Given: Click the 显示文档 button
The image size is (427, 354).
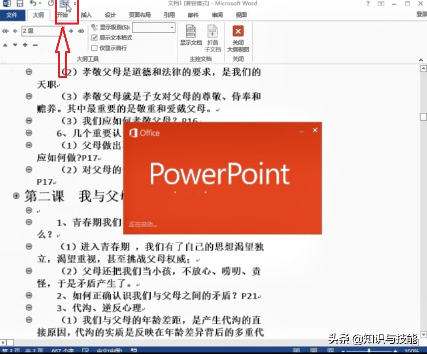Looking at the screenshot, I should click(x=191, y=35).
